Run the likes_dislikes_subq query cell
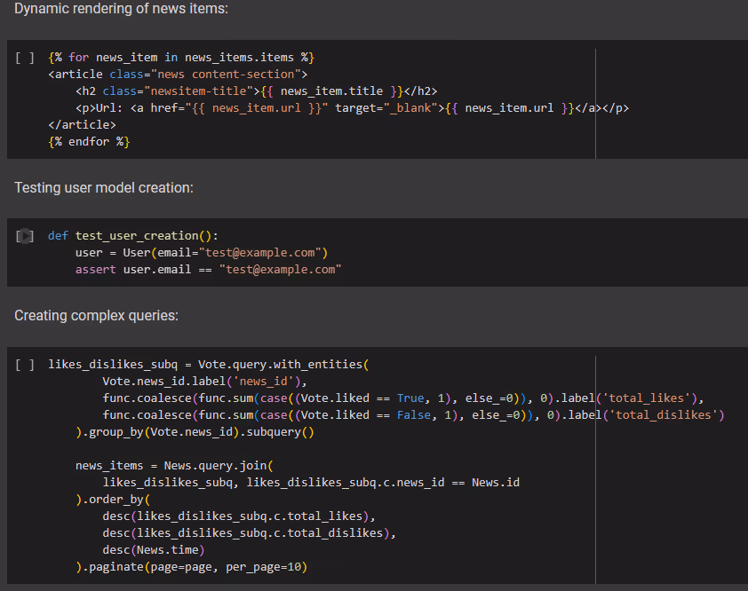Viewport: 748px width, 591px height. tap(25, 365)
